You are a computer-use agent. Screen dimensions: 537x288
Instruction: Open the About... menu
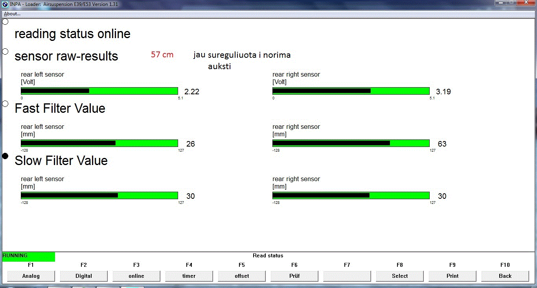click(x=12, y=14)
